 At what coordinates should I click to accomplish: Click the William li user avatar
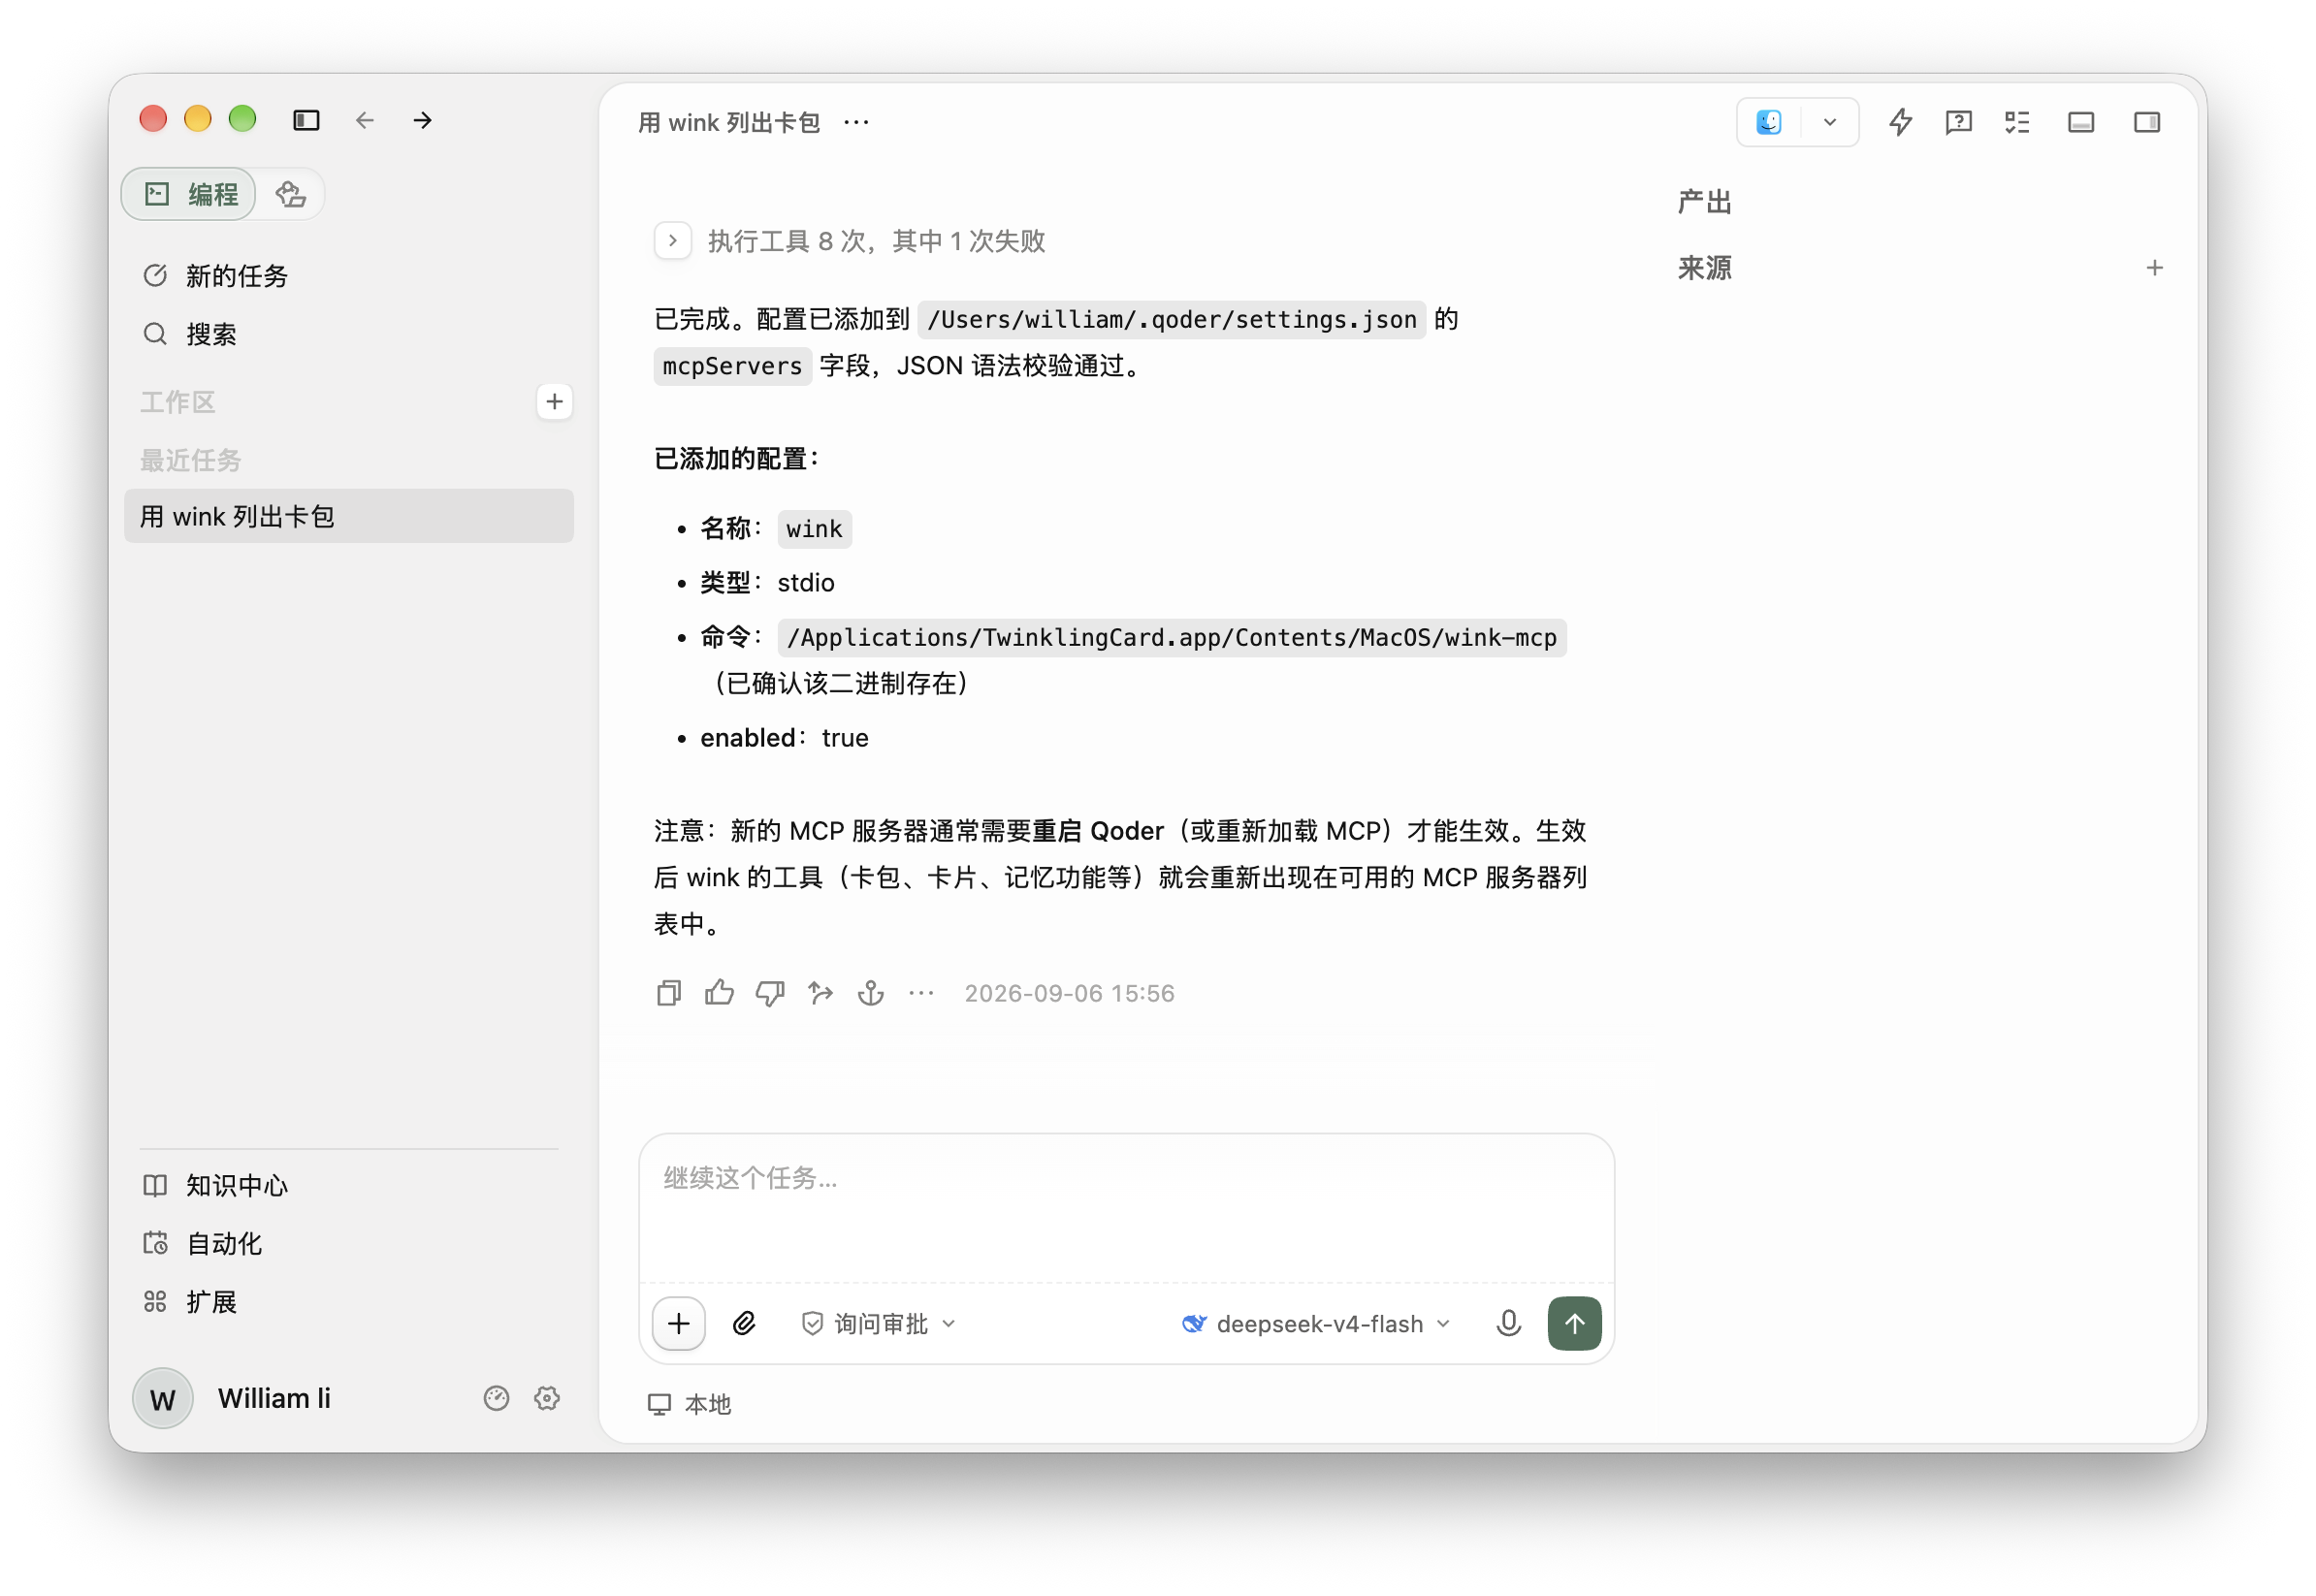click(163, 1399)
